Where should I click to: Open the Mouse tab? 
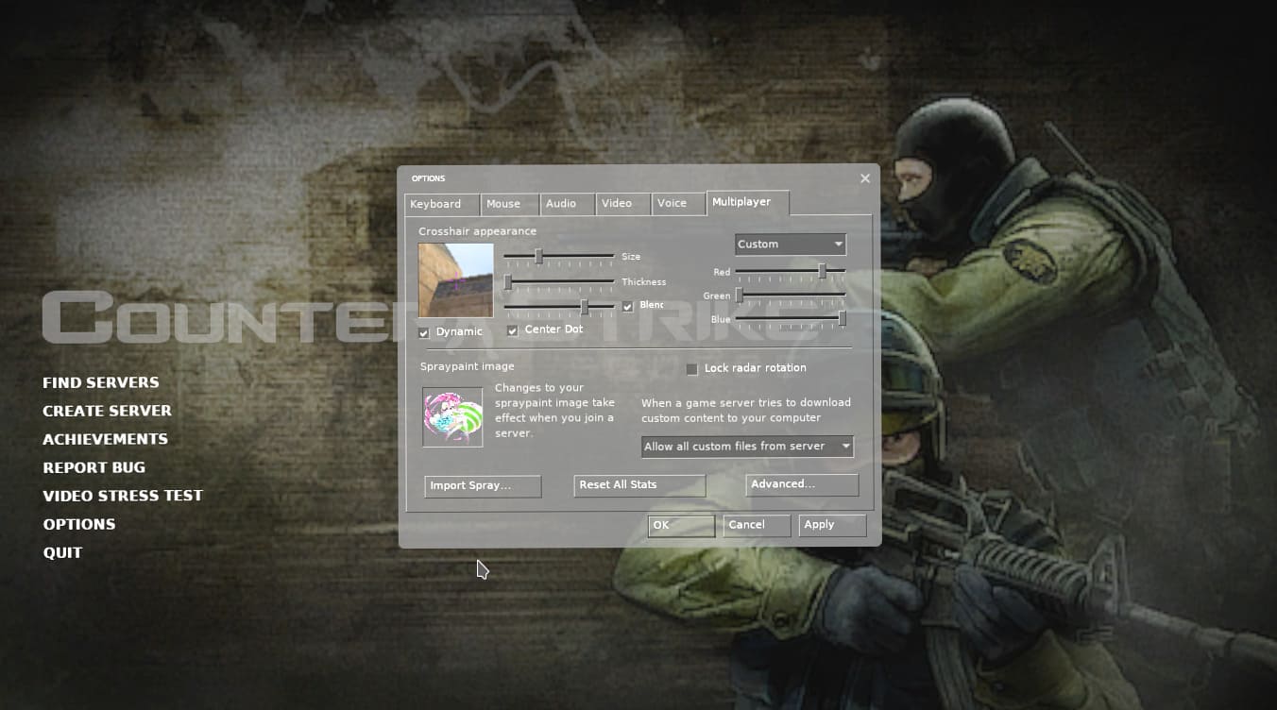510,204
